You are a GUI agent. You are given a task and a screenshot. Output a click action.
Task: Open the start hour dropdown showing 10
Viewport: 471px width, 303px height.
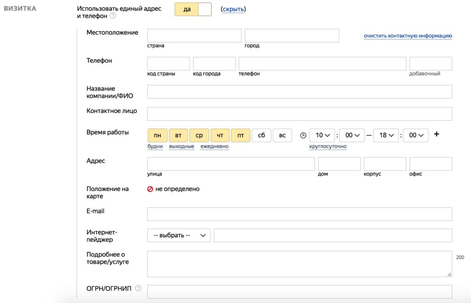[322, 135]
